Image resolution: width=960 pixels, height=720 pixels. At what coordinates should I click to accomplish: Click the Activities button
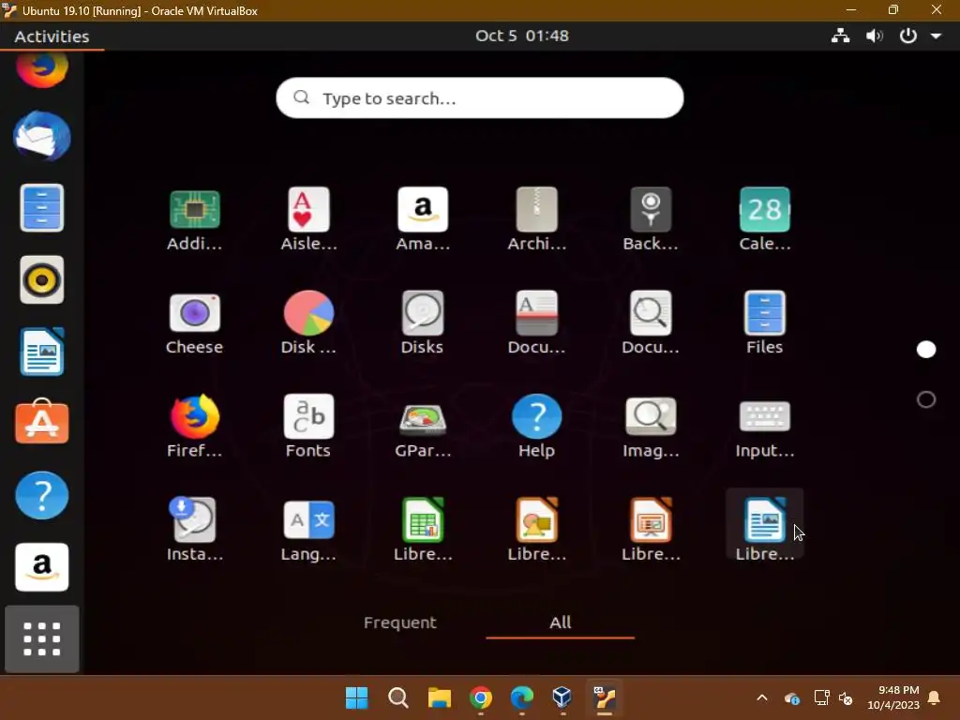pyautogui.click(x=52, y=37)
